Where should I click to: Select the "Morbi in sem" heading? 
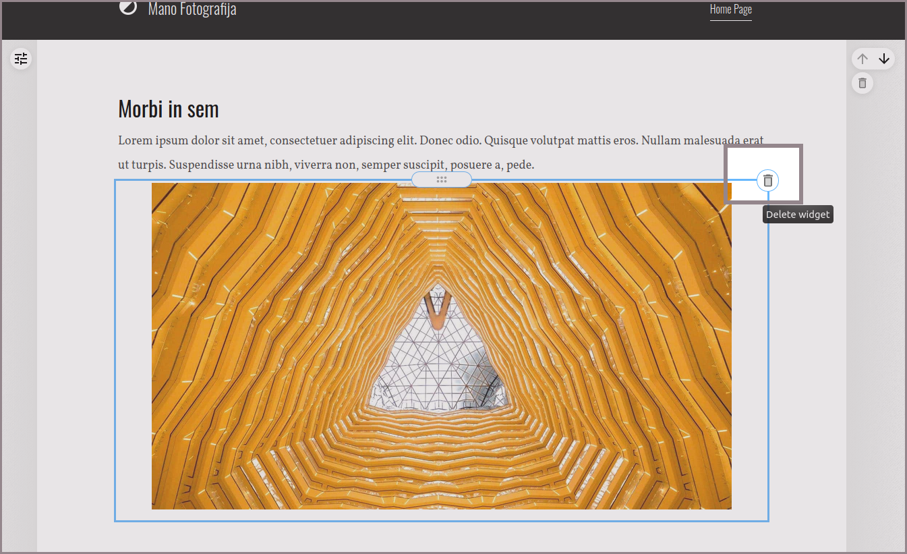pyautogui.click(x=169, y=109)
